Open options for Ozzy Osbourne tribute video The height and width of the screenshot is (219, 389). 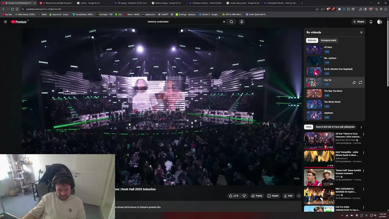(363, 134)
